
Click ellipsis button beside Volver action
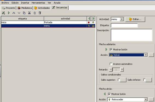151,55
